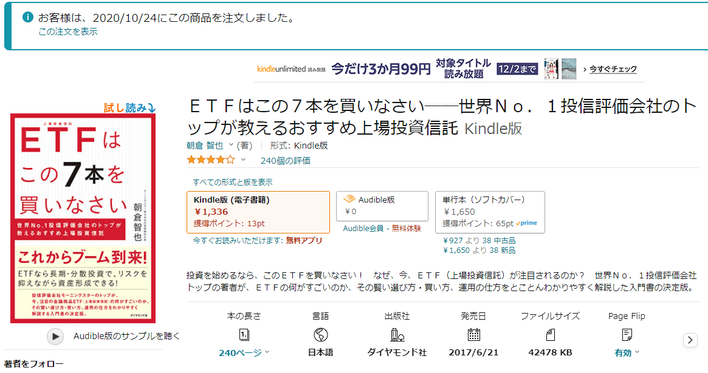This screenshot has height=373, width=708.
Task: Click the book thumbnails in promotional banner
Action: (560, 69)
